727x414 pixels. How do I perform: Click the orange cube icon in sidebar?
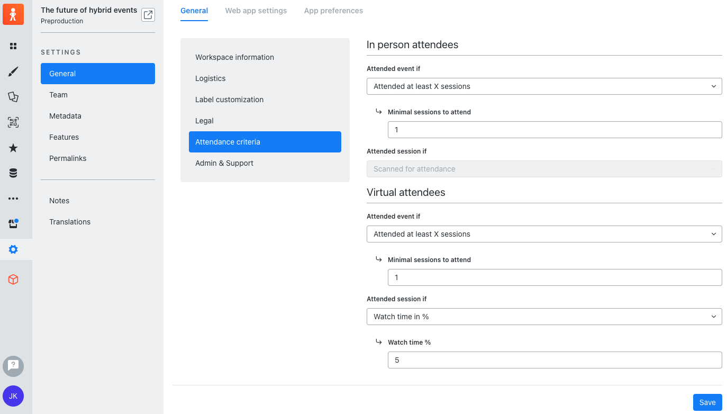pos(13,279)
